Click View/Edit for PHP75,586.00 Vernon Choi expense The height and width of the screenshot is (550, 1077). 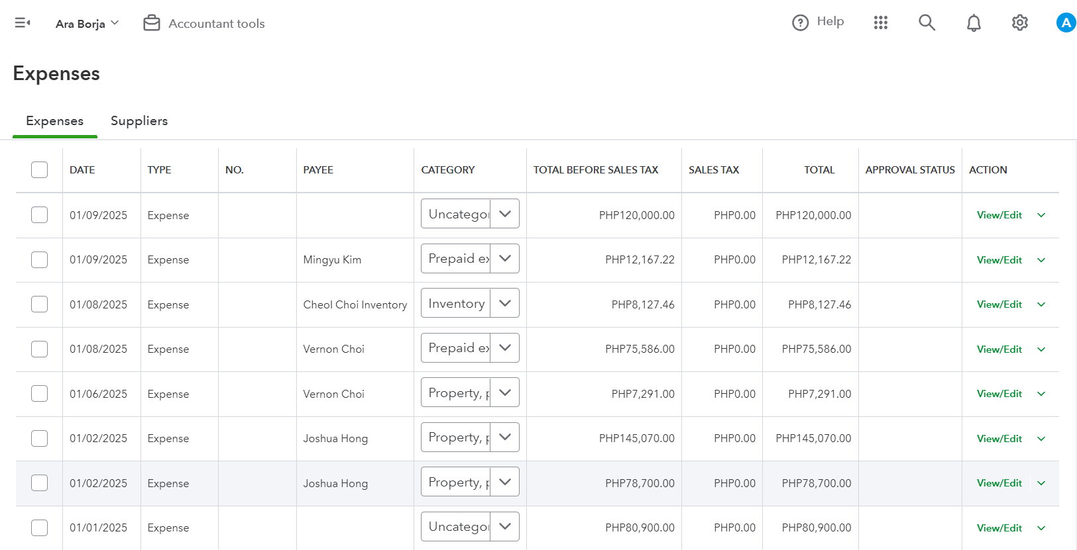pos(999,349)
